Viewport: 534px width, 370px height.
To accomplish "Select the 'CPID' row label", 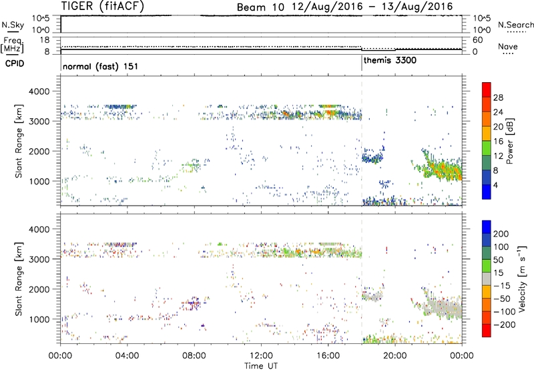I will coord(15,63).
